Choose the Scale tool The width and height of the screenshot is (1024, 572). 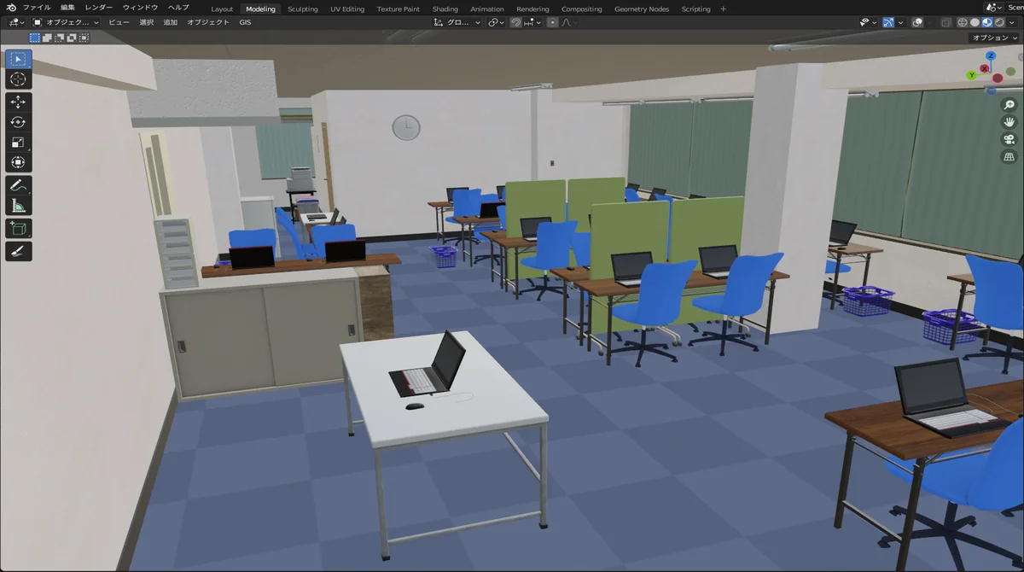[x=18, y=143]
